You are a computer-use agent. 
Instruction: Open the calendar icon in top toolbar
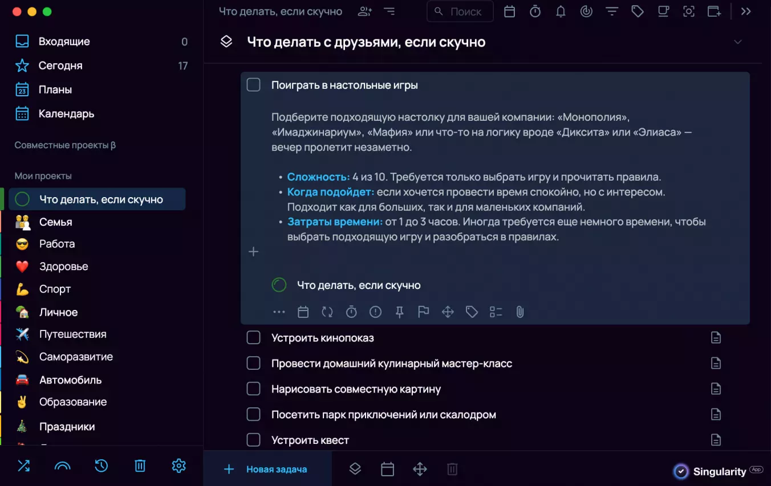click(509, 11)
